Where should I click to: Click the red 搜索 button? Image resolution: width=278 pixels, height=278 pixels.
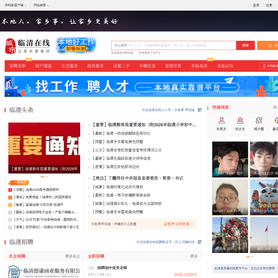[x=246, y=45]
